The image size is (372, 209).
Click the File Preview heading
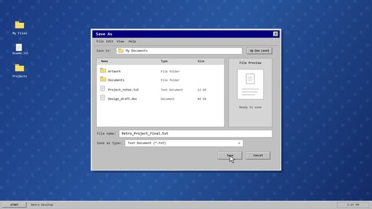coord(250,63)
